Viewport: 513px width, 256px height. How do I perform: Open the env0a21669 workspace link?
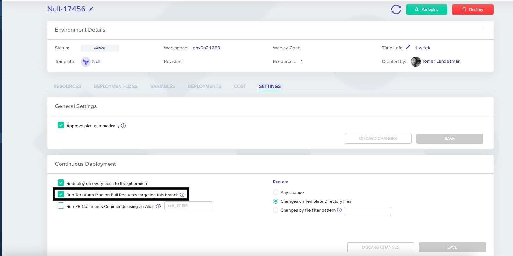[x=206, y=48]
